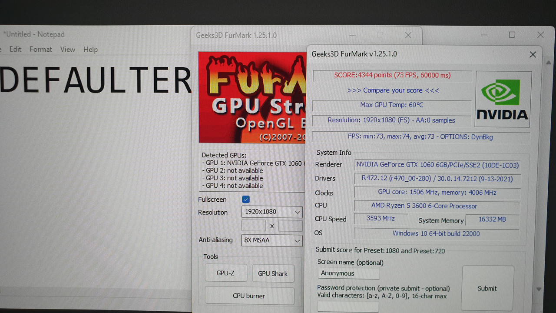Click the FPS min:73 max:74 text
This screenshot has width=556, height=313.
(x=420, y=137)
